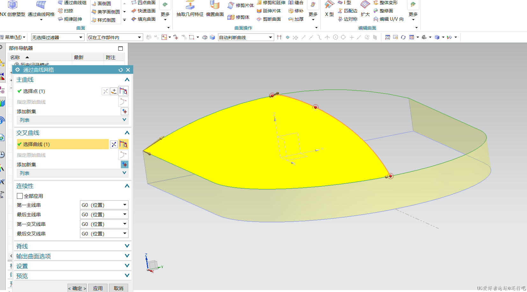Open 偏置曲面 offset surface tool
Screen dimensions: 527x292
[215, 9]
